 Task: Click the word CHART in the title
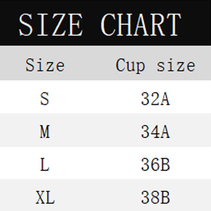point(141,25)
